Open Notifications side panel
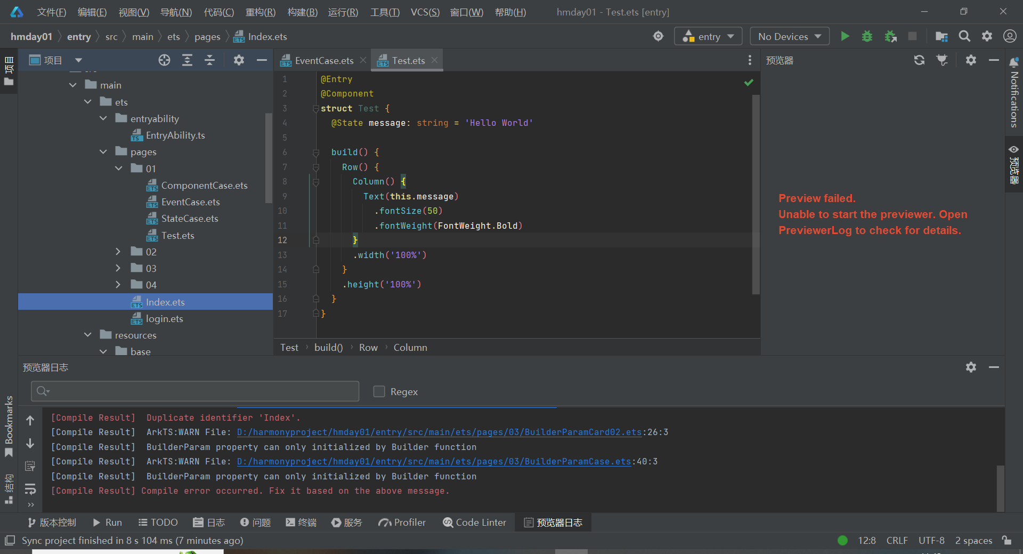The height and width of the screenshot is (554, 1023). (1014, 93)
